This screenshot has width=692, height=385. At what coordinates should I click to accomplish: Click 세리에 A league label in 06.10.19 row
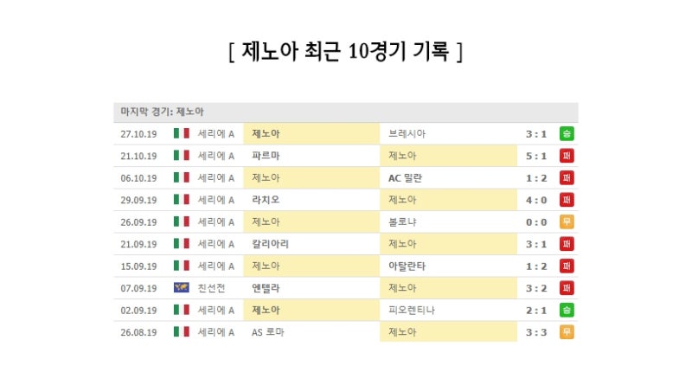(215, 178)
